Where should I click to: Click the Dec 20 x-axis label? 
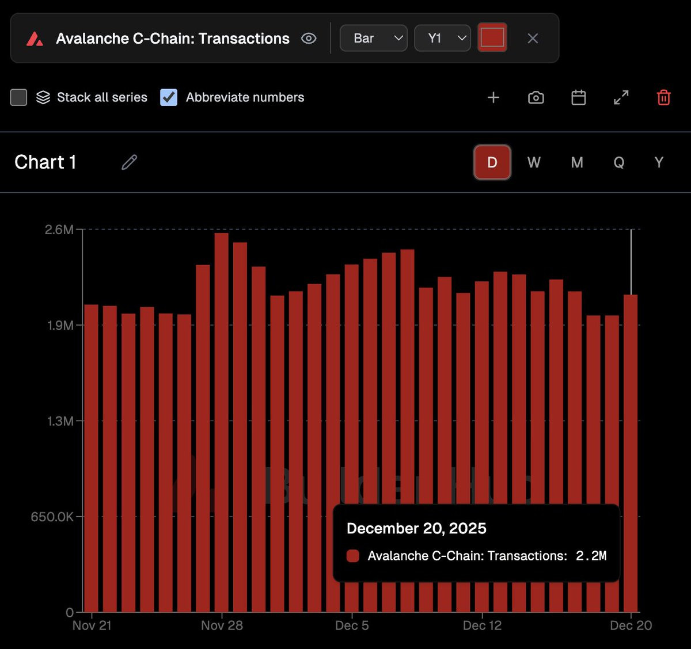[x=631, y=625]
